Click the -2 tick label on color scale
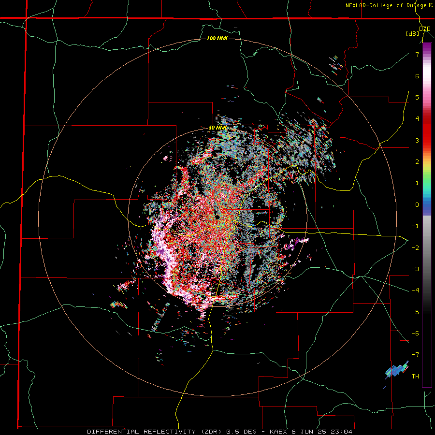The width and height of the screenshot is (435, 435). click(415, 248)
